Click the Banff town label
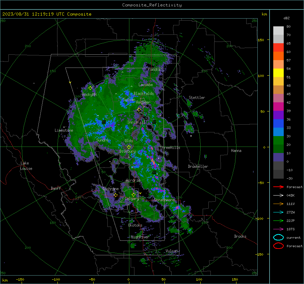 pos(56,188)
